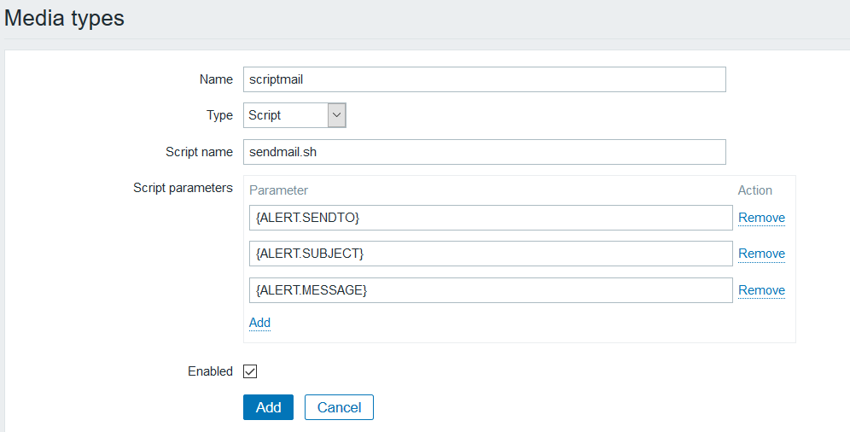The image size is (850, 432).
Task: Open the Type dropdown showing Script
Action: coord(294,115)
